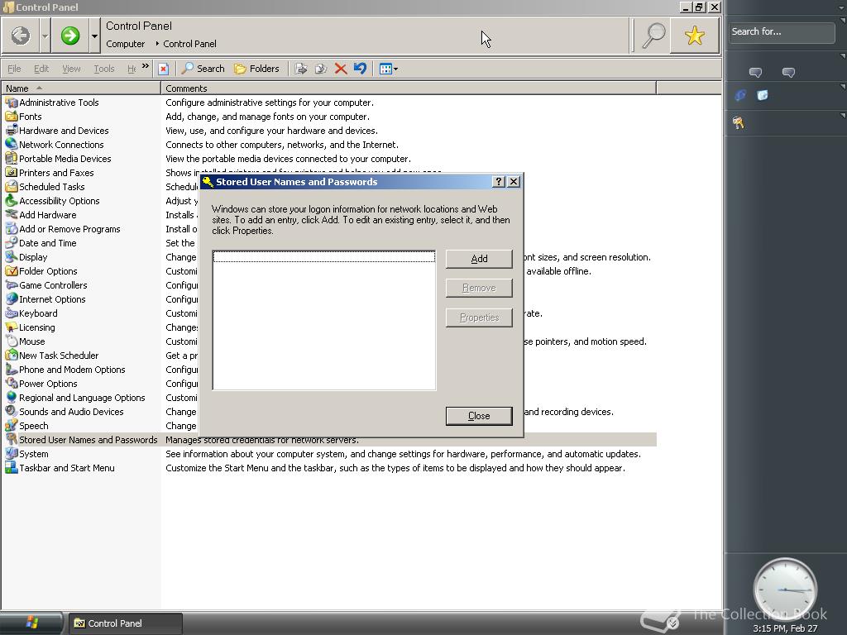
Task: Click the Remove button in the dialog
Action: tap(479, 288)
